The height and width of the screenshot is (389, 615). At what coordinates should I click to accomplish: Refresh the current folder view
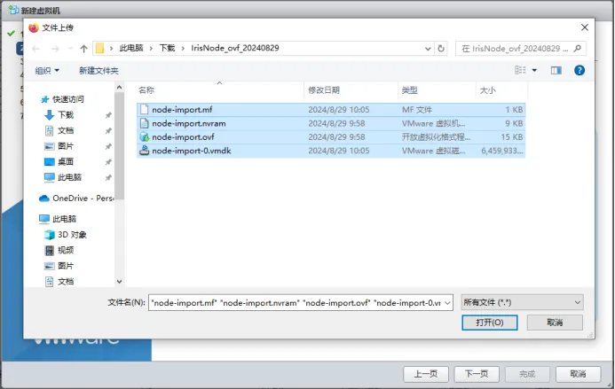[x=441, y=49]
